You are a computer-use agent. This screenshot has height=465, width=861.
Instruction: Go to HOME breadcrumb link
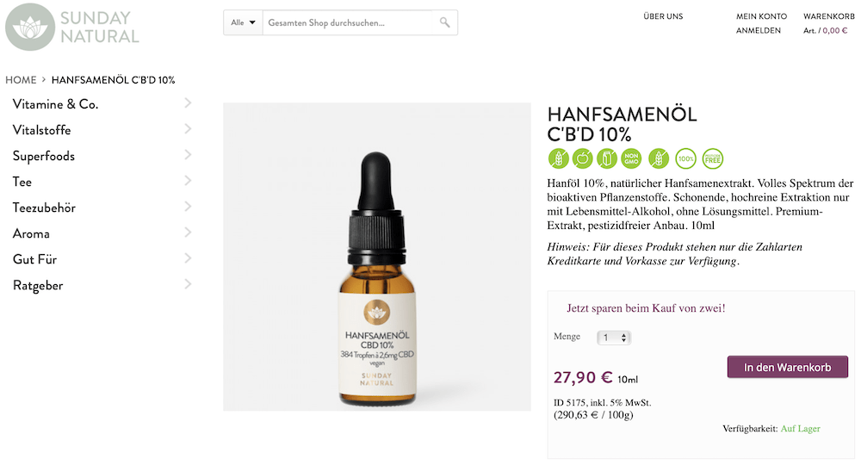21,80
